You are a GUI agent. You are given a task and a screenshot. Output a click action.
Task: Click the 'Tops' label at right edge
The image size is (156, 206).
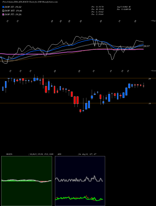point(153,21)
